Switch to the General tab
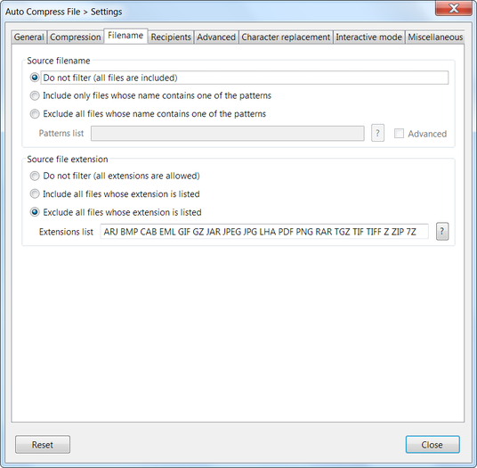Screen dimensions: 477x468 click(29, 37)
